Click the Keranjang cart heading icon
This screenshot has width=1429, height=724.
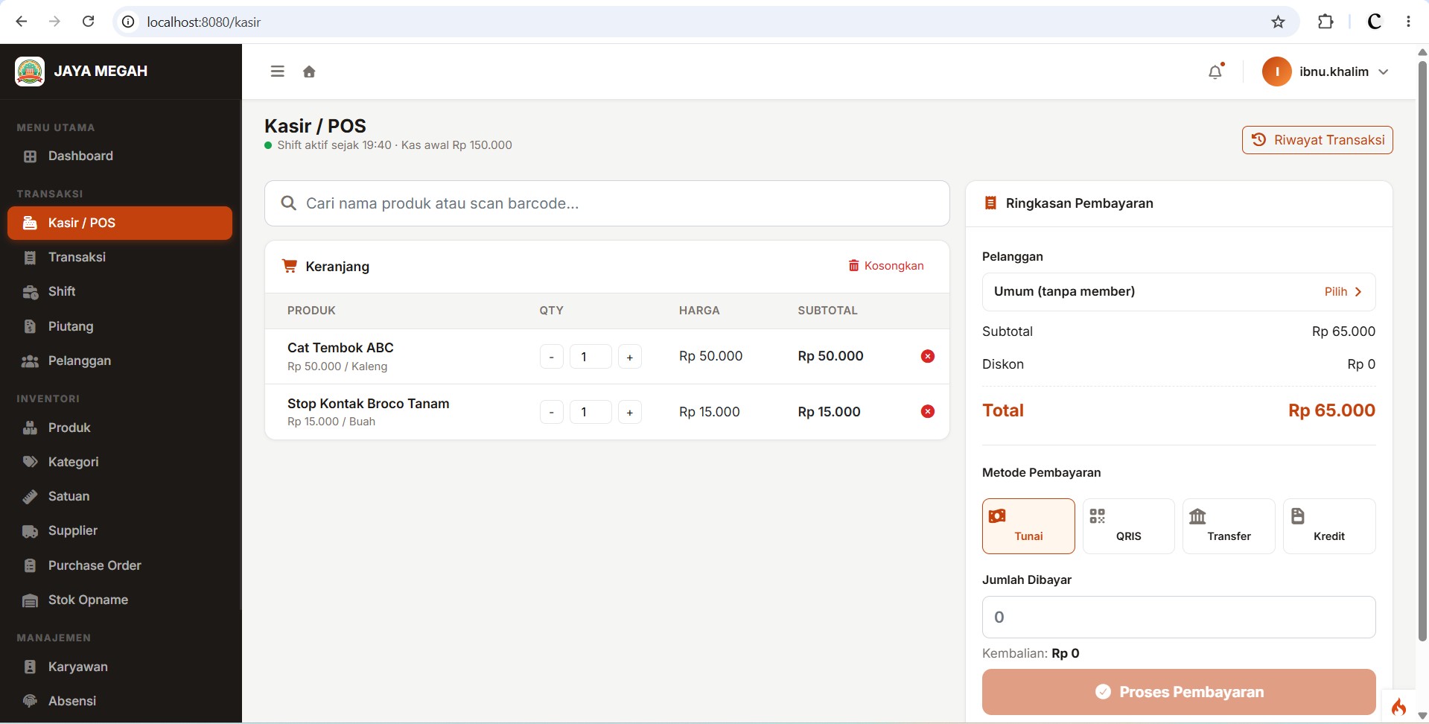(x=290, y=266)
